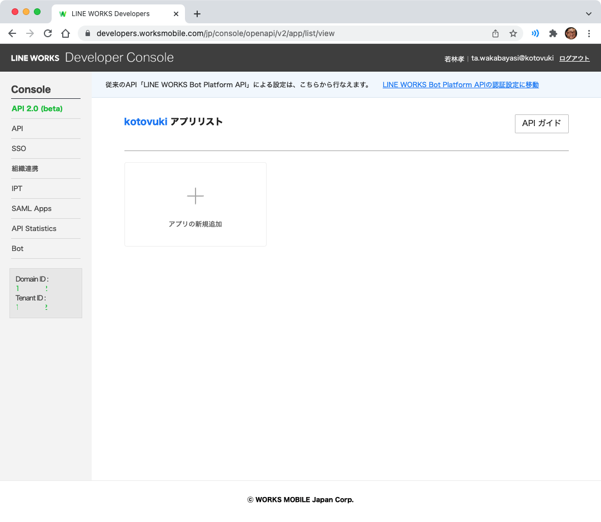Viewport: 601px width, 522px height.
Task: Click the blue sound-wave extension icon
Action: pyautogui.click(x=535, y=33)
